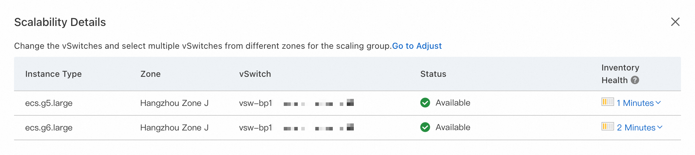Close the Scalability Details dialog

pyautogui.click(x=675, y=22)
